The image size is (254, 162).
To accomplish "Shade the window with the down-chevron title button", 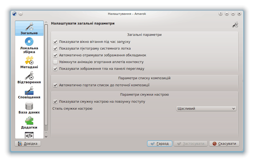I will 227,14.
